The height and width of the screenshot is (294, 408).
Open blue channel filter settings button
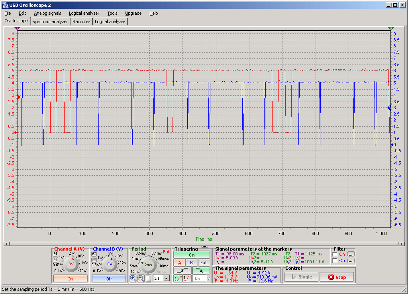[x=351, y=261]
